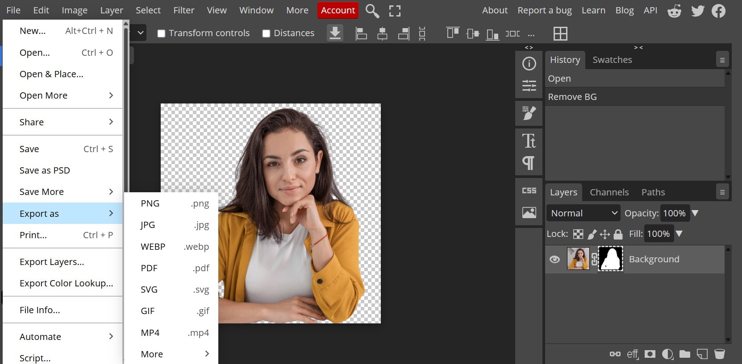
Task: Open the Info panel icon
Action: 529,64
